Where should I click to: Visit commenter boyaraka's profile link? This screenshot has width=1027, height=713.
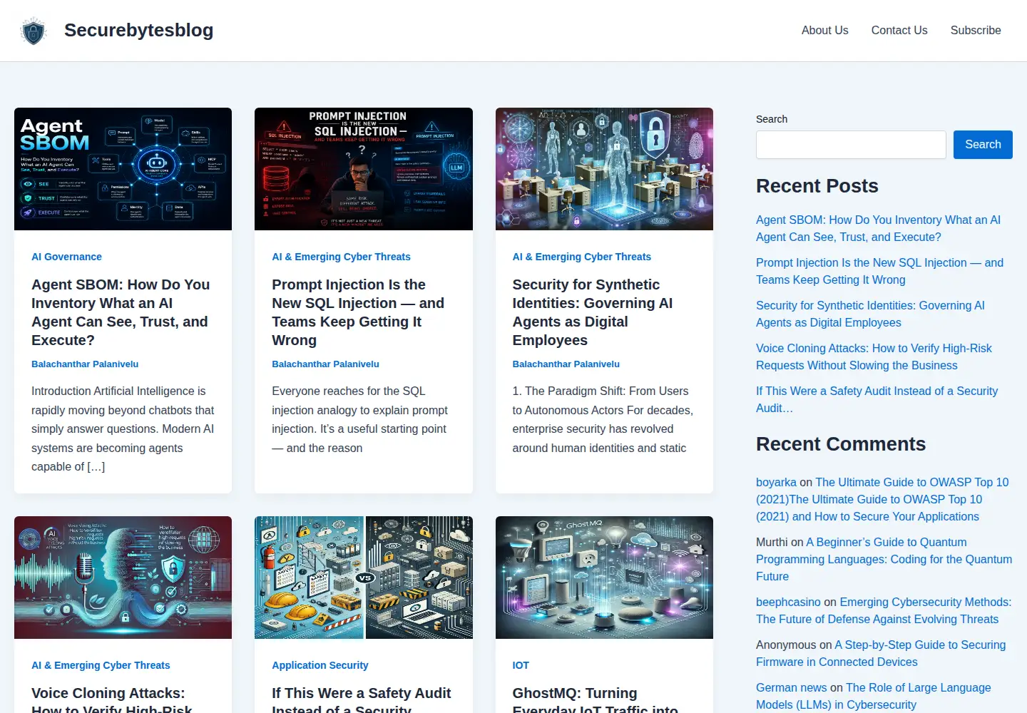point(776,482)
